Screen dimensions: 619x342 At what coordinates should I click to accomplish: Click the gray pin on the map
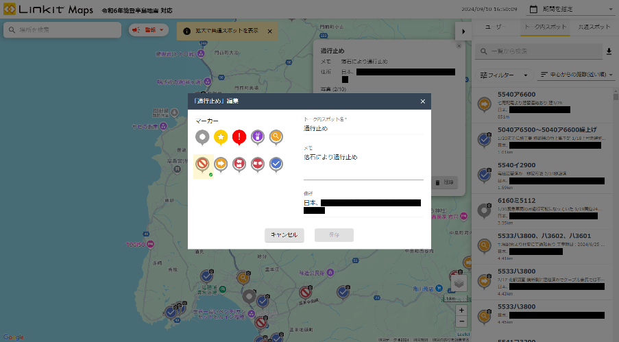249,297
